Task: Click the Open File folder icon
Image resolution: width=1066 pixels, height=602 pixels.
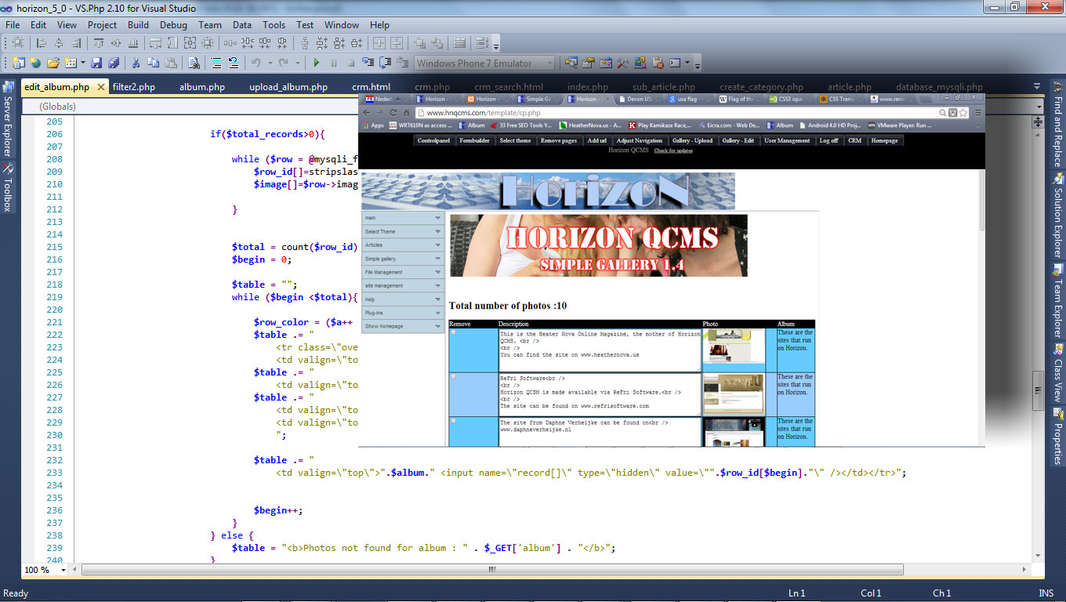Action: click(53, 63)
